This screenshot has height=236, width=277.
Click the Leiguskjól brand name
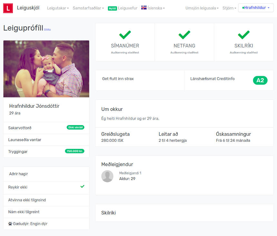(28, 8)
